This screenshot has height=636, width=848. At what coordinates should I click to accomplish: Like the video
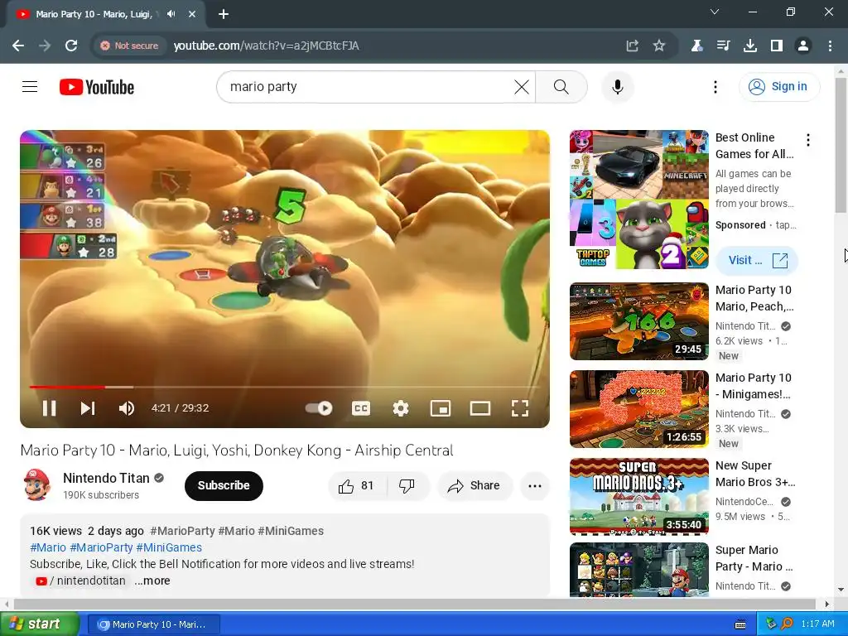357,485
